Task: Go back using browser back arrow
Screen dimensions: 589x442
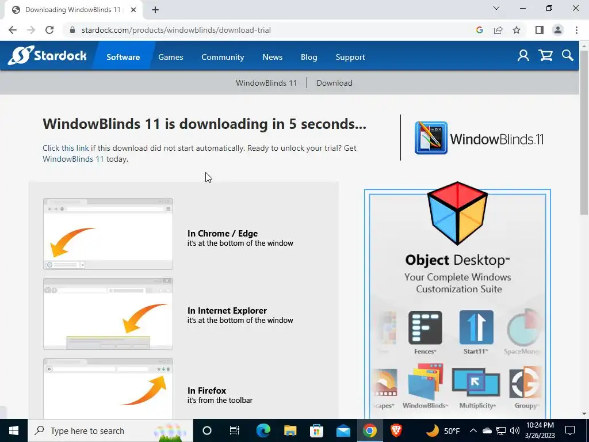Action: click(x=13, y=30)
